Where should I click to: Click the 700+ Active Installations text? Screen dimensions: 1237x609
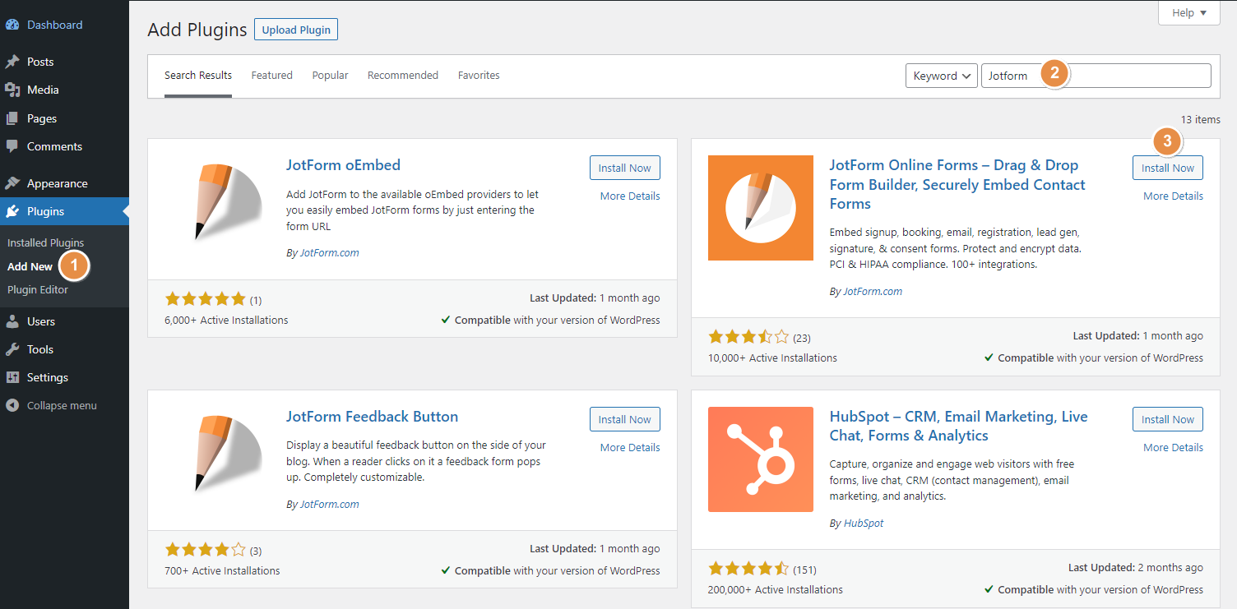point(222,570)
